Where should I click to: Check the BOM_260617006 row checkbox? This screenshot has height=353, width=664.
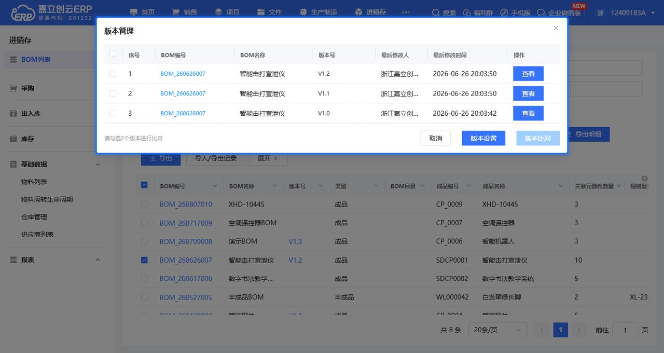point(144,279)
